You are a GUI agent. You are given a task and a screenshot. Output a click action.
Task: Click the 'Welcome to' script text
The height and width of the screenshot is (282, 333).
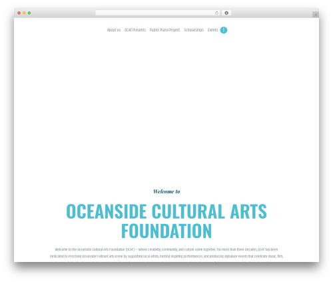(x=166, y=191)
